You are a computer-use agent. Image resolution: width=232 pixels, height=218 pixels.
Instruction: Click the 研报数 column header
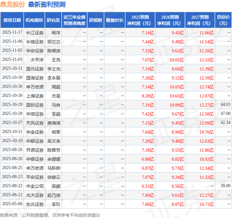tap(95, 20)
